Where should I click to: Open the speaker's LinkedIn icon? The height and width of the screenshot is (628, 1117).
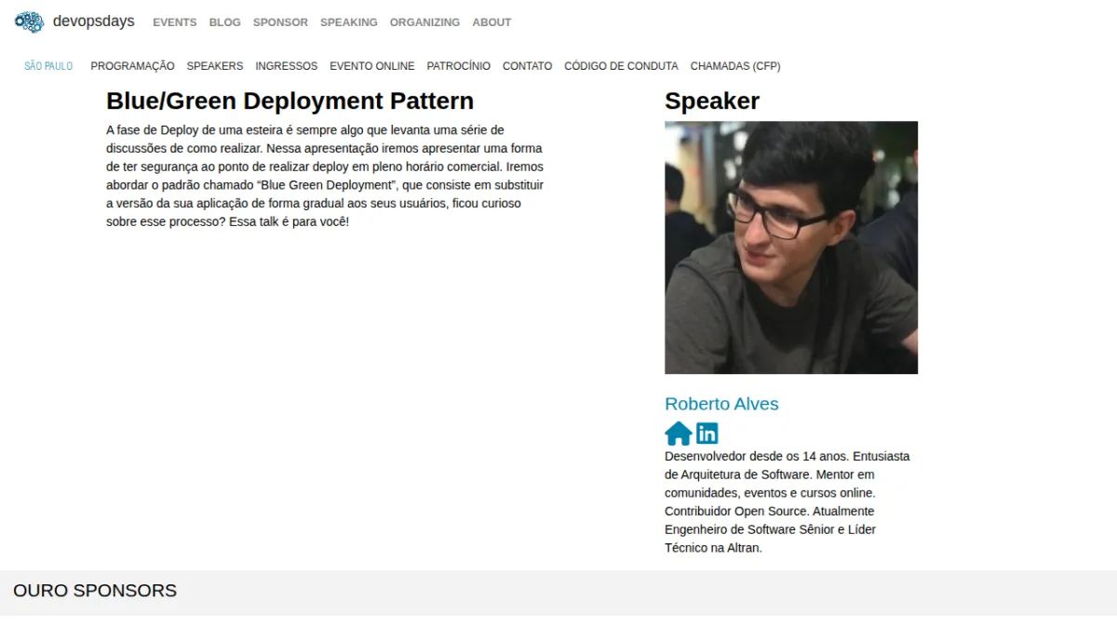(707, 434)
